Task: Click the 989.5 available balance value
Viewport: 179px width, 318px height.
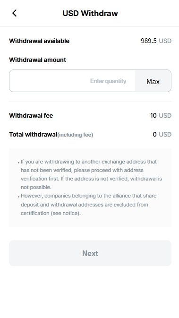Action: pos(149,41)
